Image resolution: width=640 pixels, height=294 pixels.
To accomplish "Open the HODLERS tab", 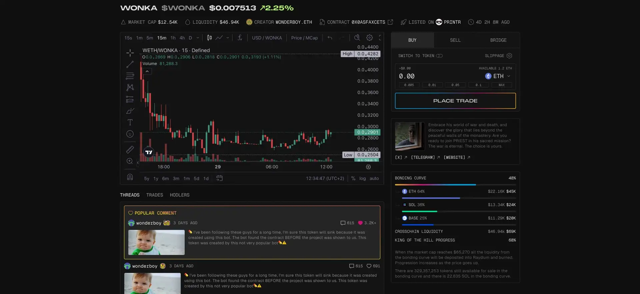I will [x=180, y=195].
